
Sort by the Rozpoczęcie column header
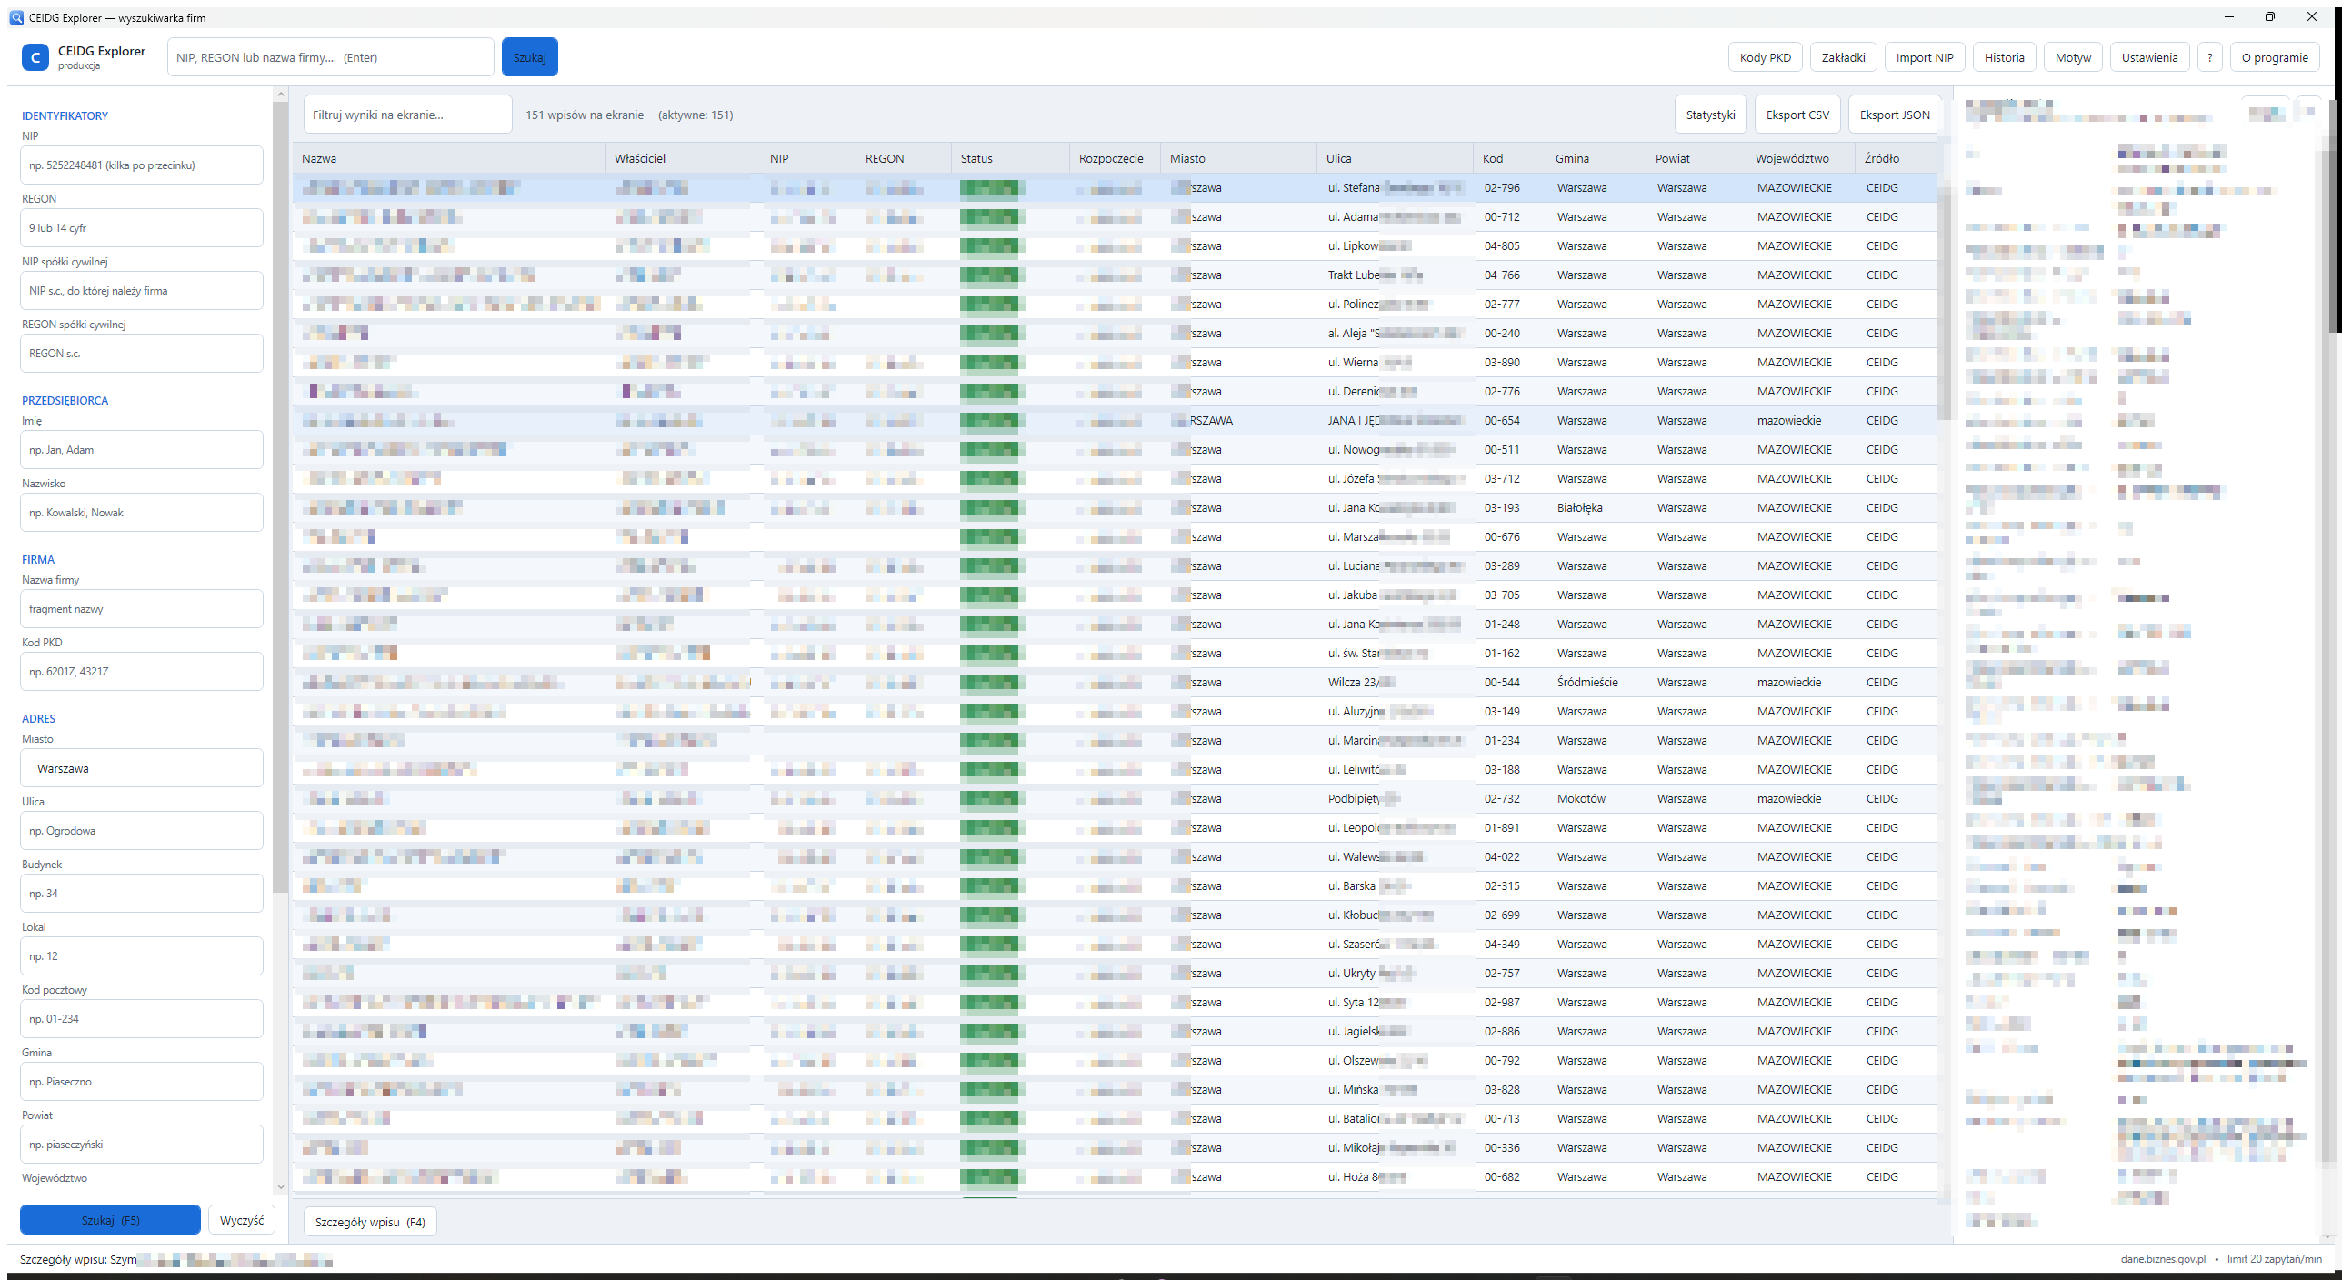[1115, 158]
